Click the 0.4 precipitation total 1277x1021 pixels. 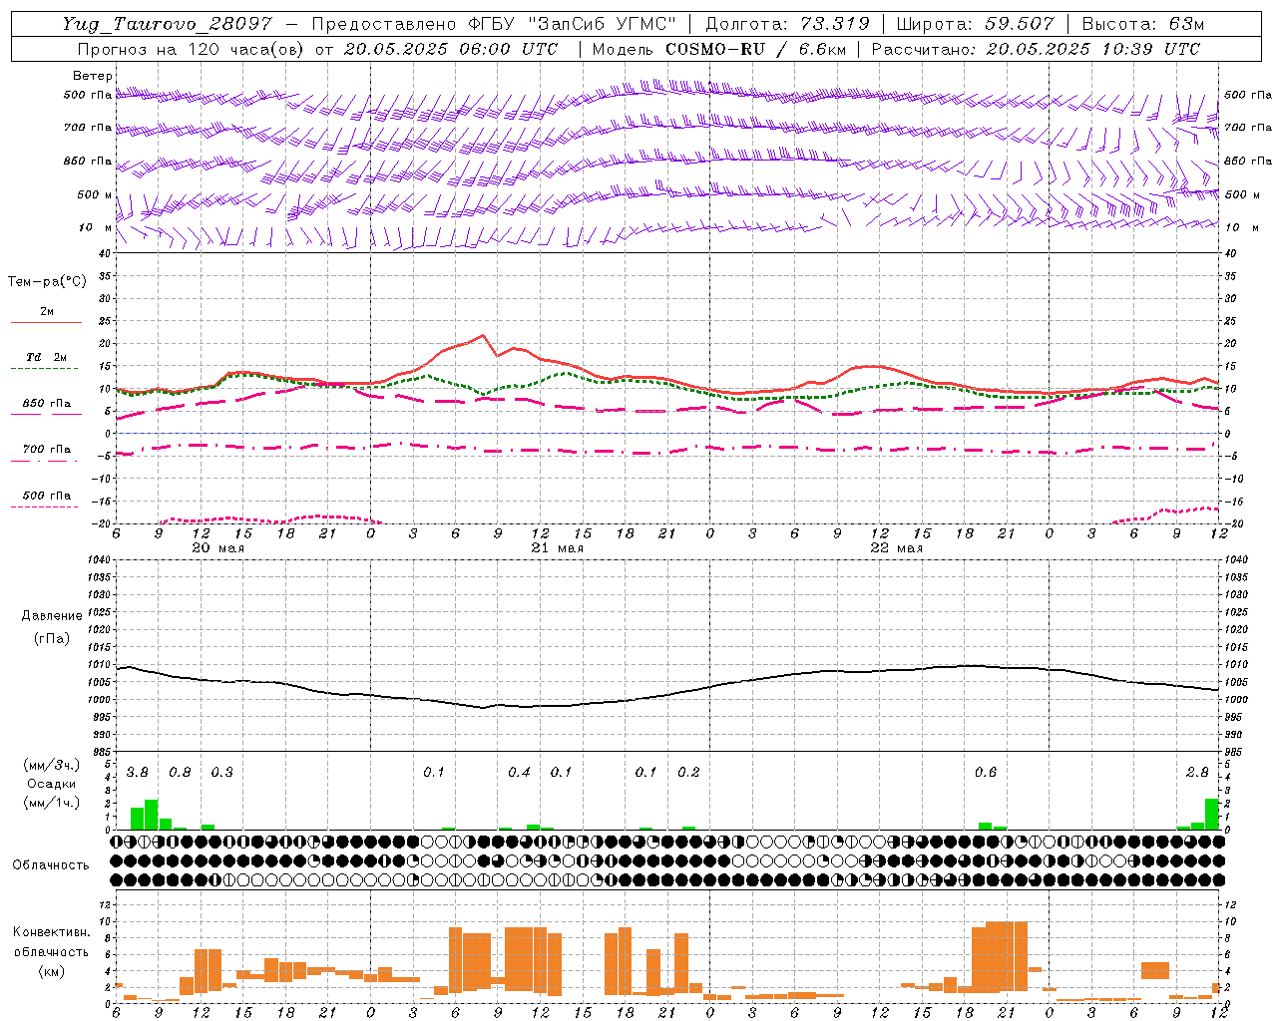[x=519, y=773]
